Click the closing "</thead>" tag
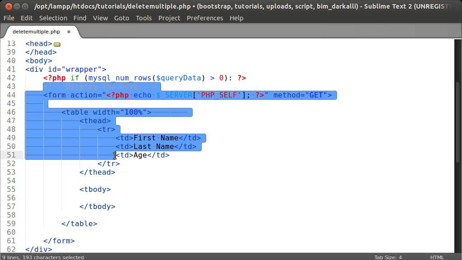This screenshot has height=260, width=462. click(97, 172)
